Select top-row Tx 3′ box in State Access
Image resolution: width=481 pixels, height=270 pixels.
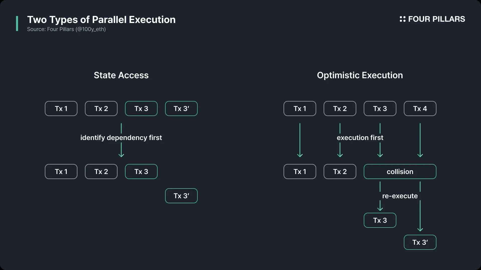[181, 108]
